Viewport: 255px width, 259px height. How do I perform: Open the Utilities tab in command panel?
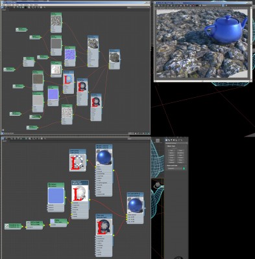point(179,140)
